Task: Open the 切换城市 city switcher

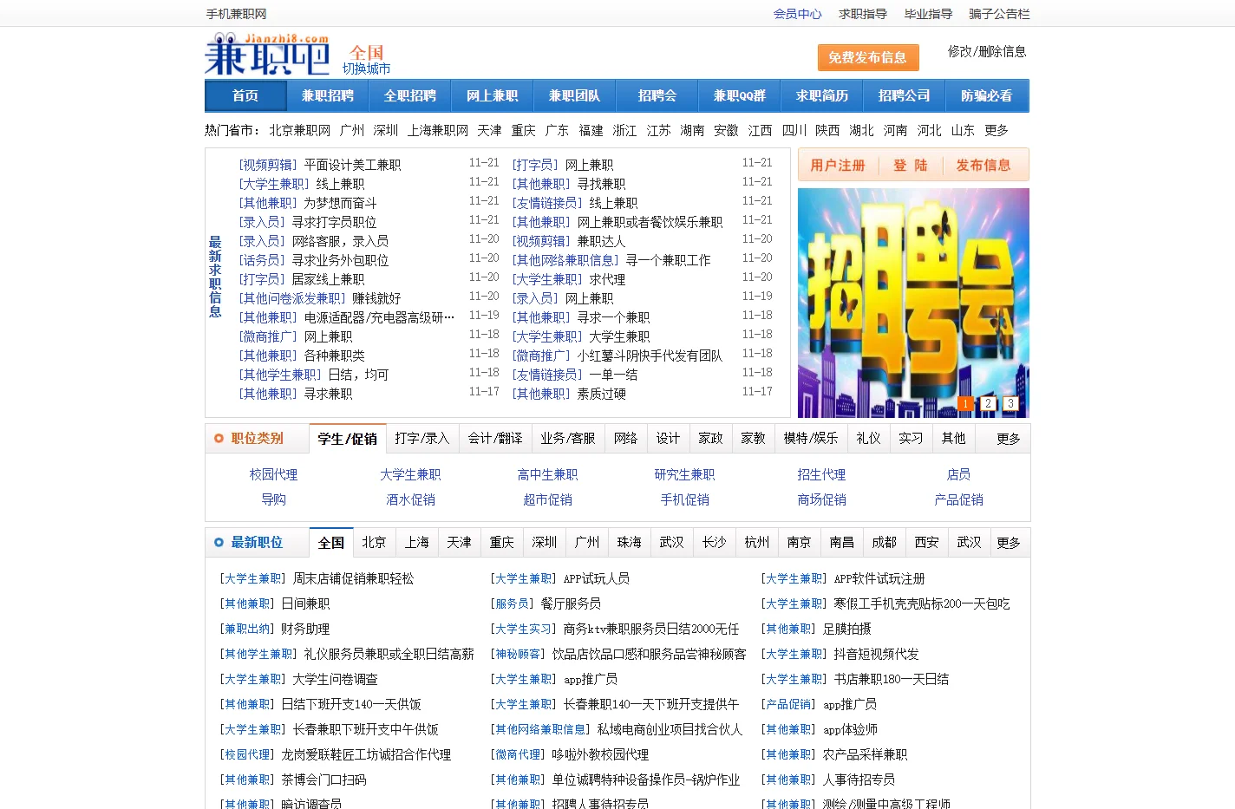Action: click(366, 69)
